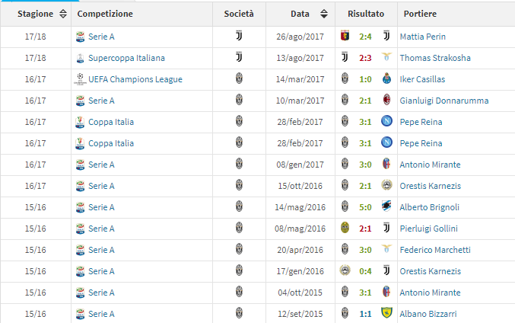Sort table by Stagione arrows

[x=63, y=14]
